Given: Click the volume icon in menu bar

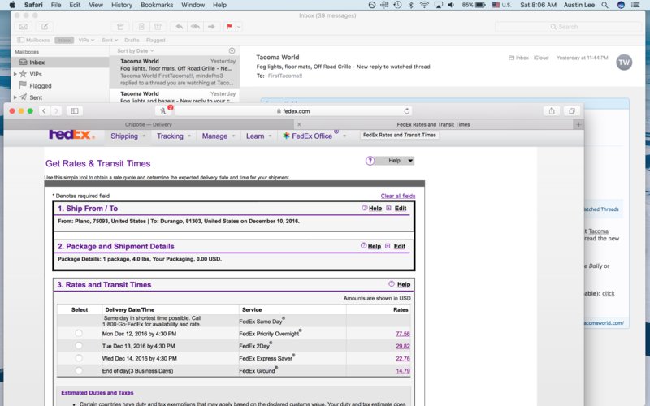Looking at the screenshot, I should (451, 5).
